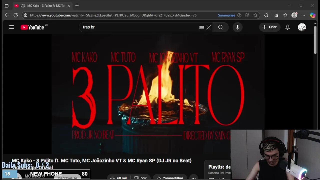Open Copilot sidebar icon
The width and height of the screenshot is (320, 180).
tap(313, 15)
